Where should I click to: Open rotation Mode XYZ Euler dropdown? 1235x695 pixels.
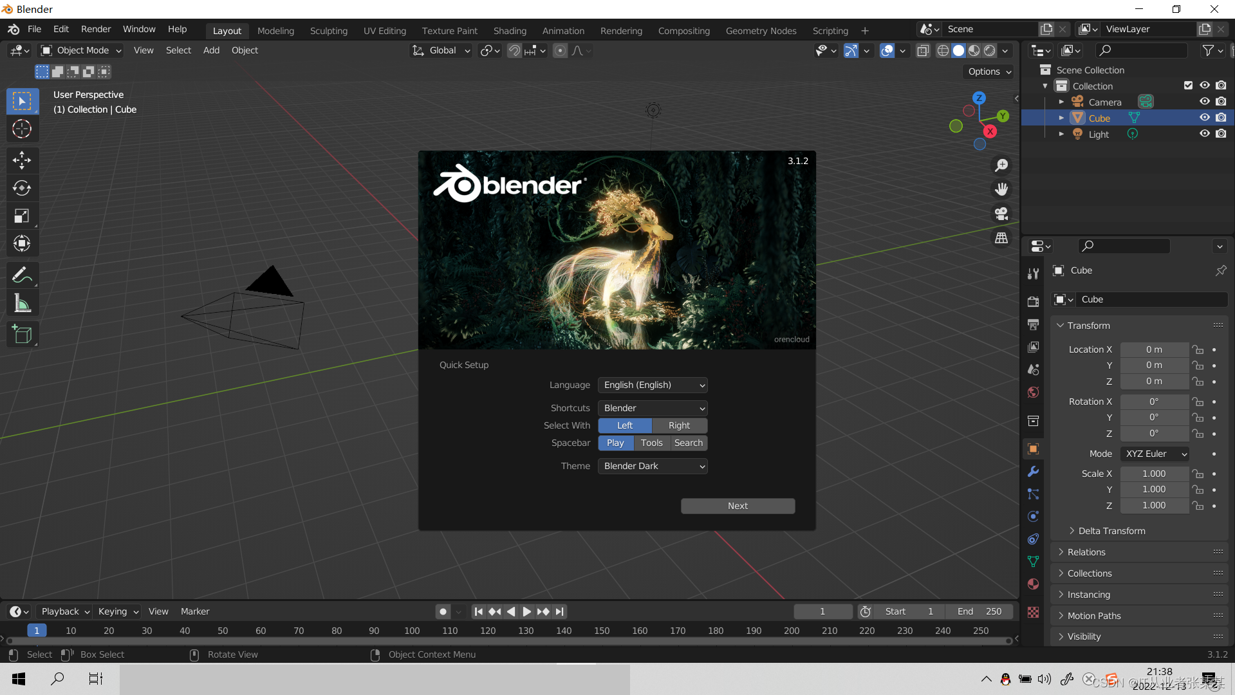point(1155,454)
